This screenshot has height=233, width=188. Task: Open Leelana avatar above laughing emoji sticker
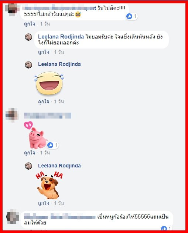[28, 64]
